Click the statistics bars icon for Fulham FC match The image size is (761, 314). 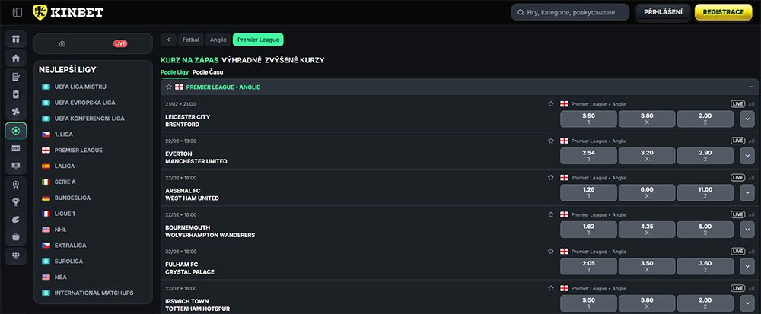752,252
